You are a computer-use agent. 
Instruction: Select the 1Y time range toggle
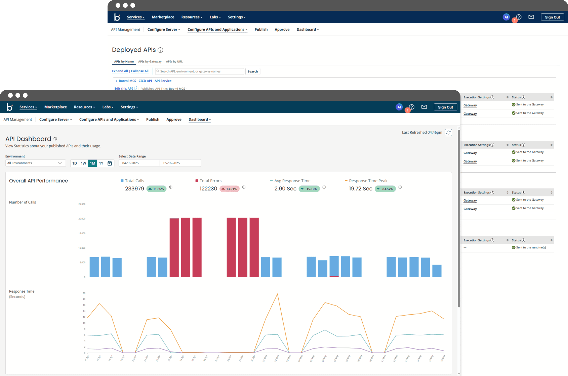(101, 163)
